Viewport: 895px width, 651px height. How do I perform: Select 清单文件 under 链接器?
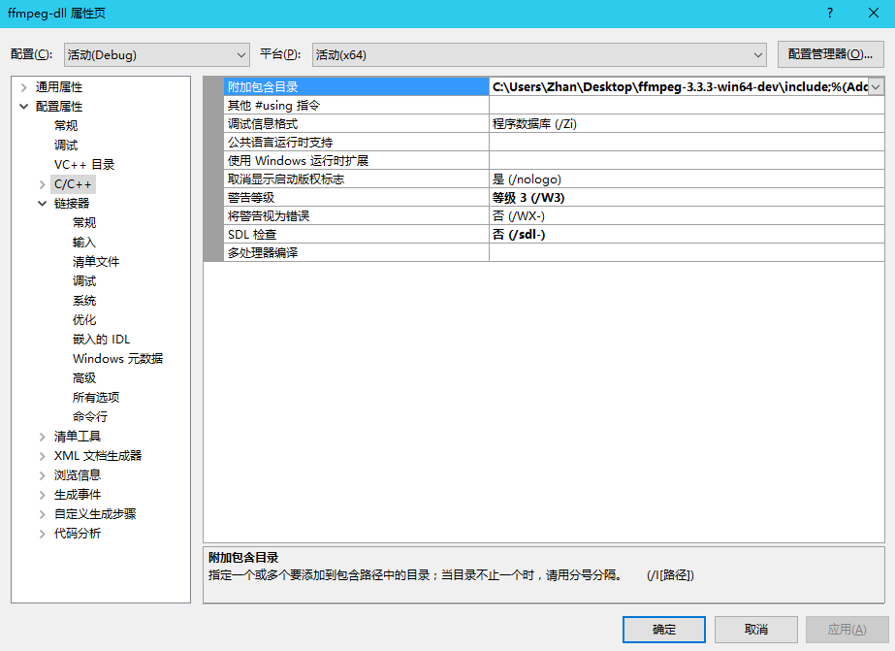pyautogui.click(x=96, y=262)
